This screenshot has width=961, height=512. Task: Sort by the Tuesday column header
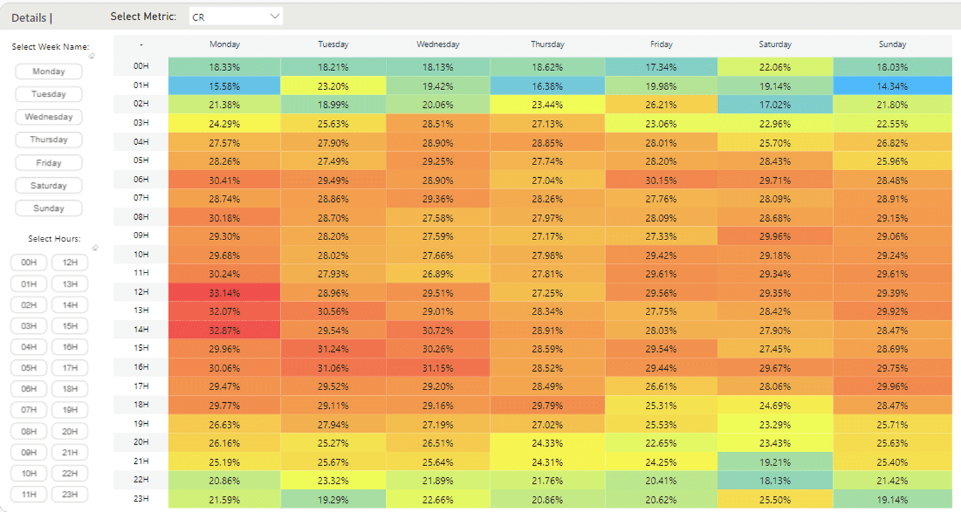tap(333, 44)
